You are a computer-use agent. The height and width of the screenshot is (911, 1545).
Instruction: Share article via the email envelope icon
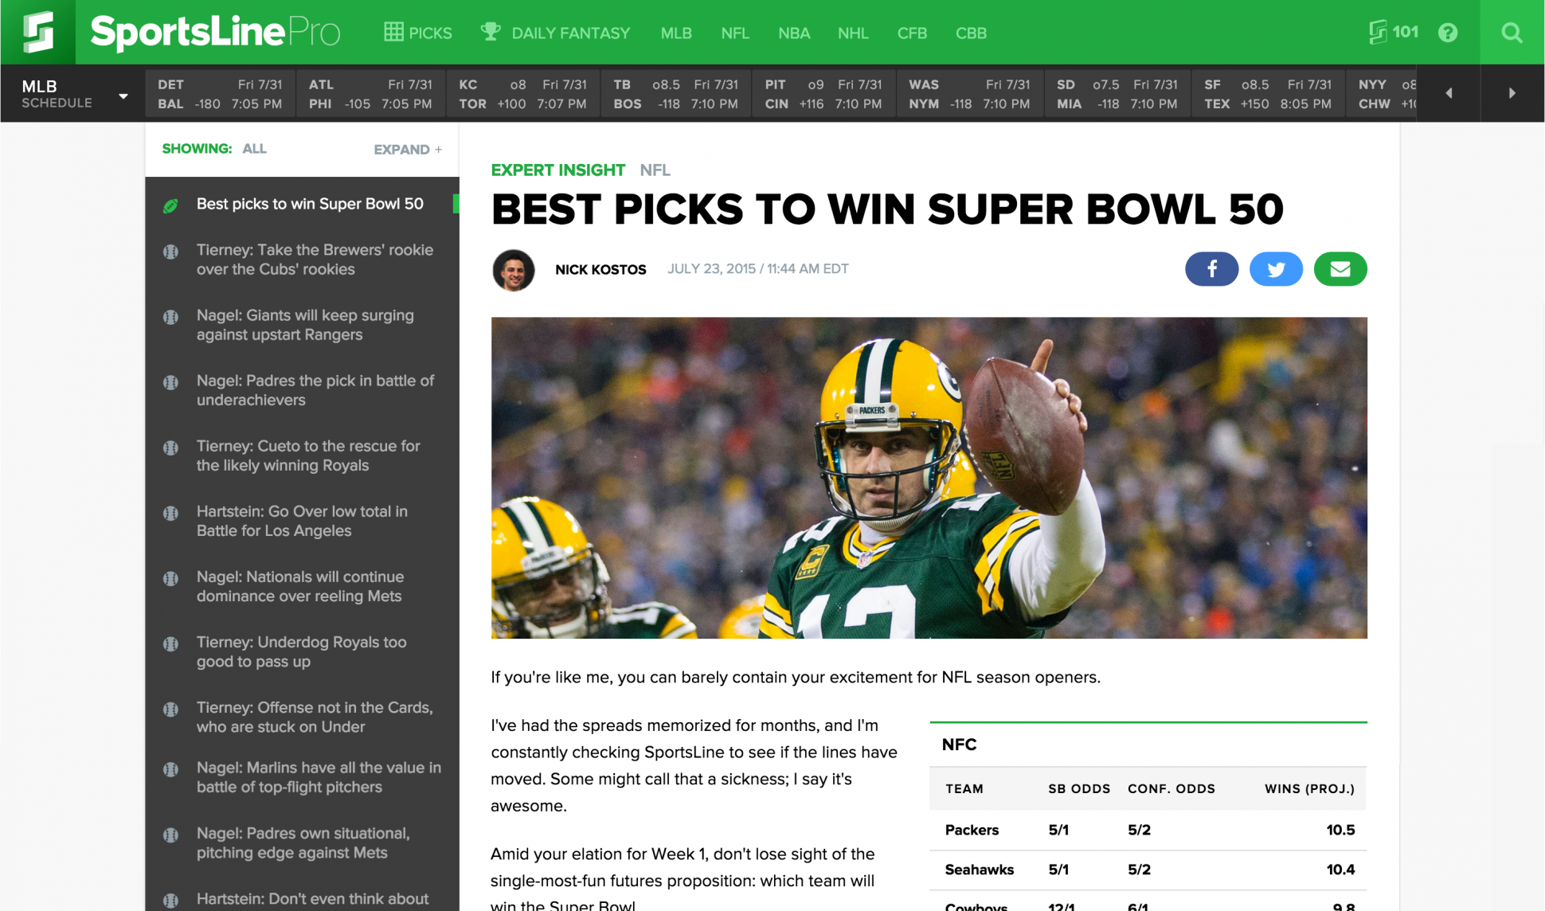point(1340,269)
